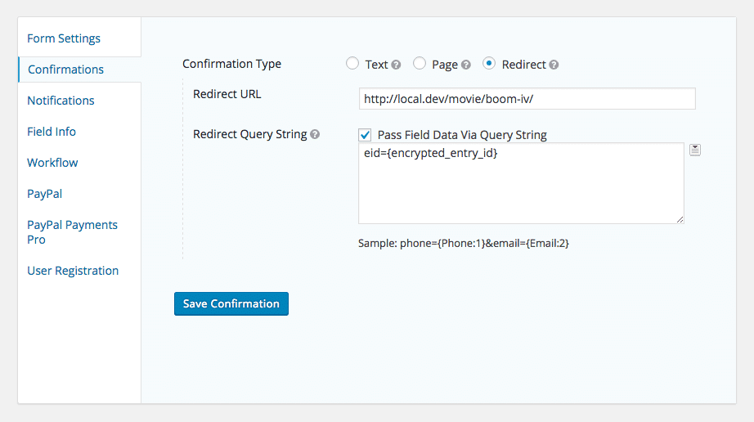This screenshot has height=422, width=754.
Task: Select the Text confirmation type radio
Action: click(352, 64)
